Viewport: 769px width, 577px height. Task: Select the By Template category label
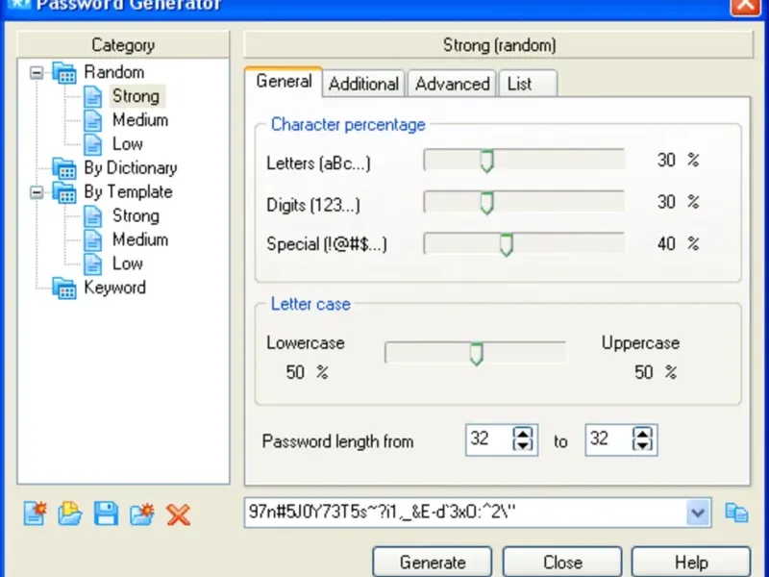(x=128, y=192)
